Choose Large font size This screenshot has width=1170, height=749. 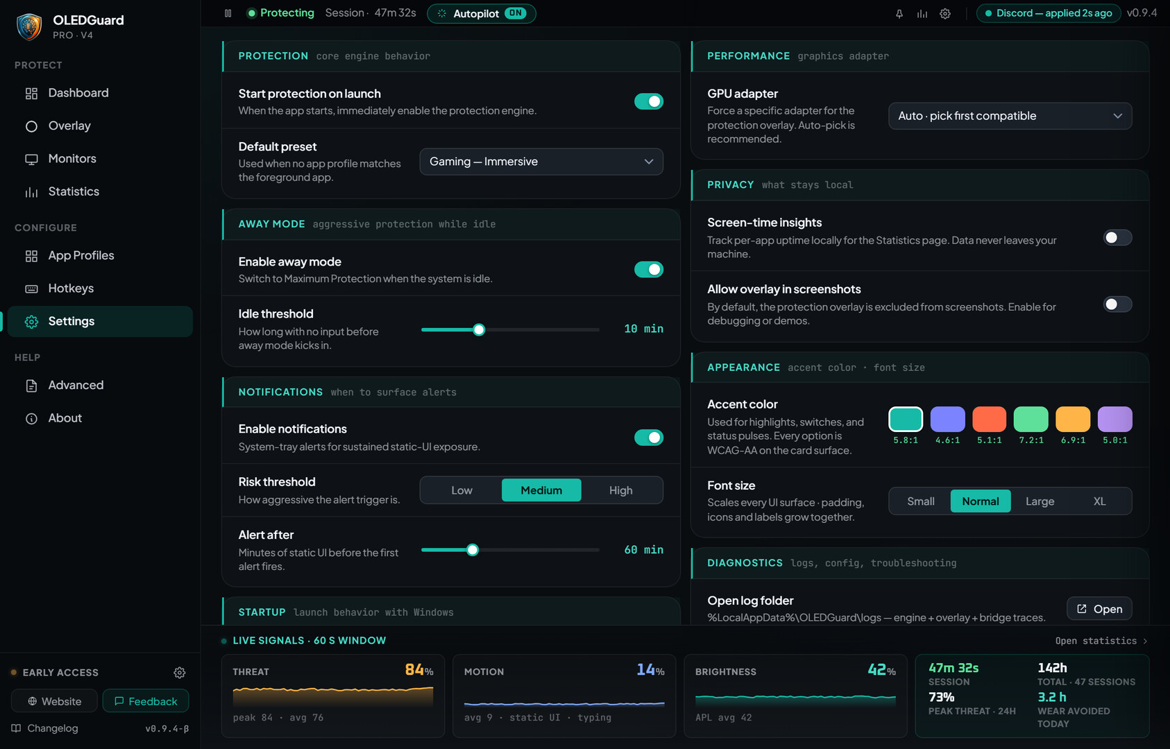tap(1040, 501)
